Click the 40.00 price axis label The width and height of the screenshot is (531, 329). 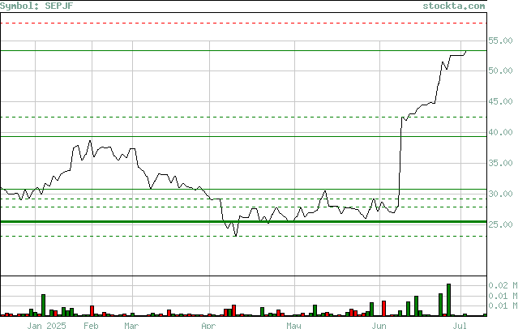tap(500, 132)
